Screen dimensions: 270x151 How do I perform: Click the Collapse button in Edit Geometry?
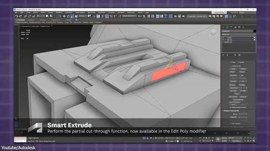tap(243, 69)
